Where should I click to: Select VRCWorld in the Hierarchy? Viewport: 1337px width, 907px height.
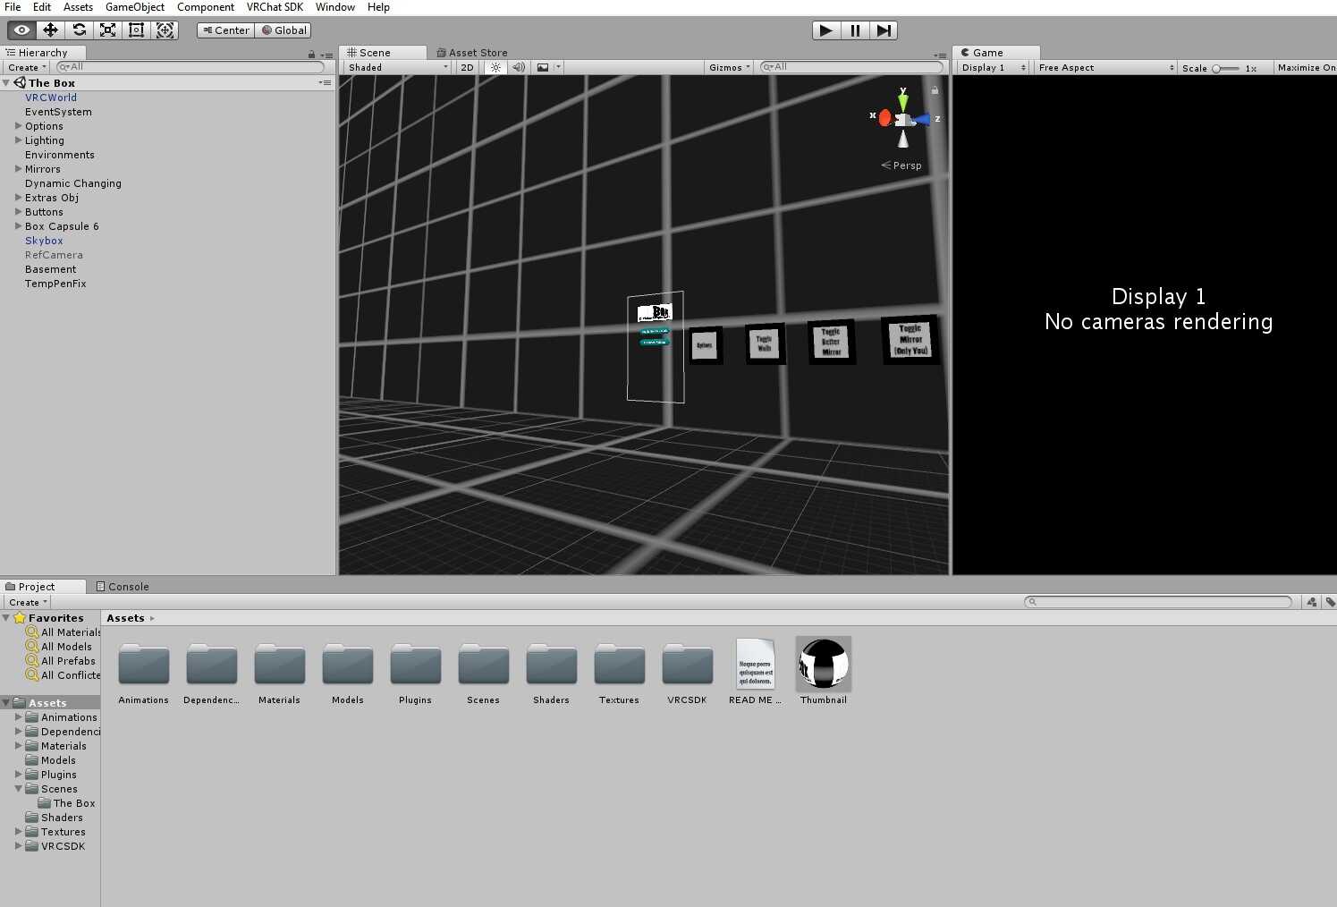coord(50,97)
